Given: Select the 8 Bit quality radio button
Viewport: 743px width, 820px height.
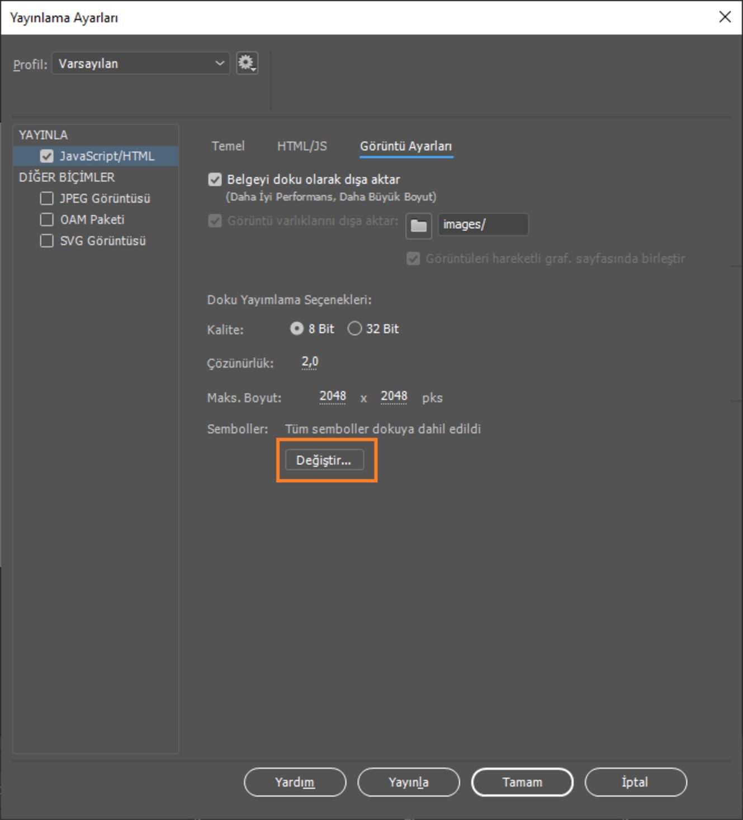Looking at the screenshot, I should [297, 328].
